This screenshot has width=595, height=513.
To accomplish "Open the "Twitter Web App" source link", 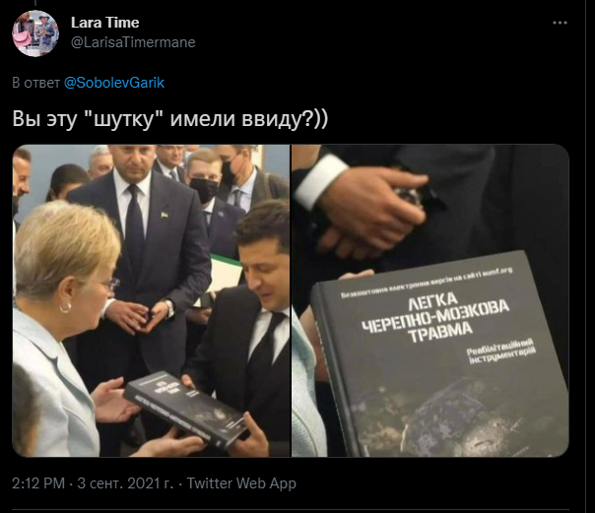I will (241, 483).
